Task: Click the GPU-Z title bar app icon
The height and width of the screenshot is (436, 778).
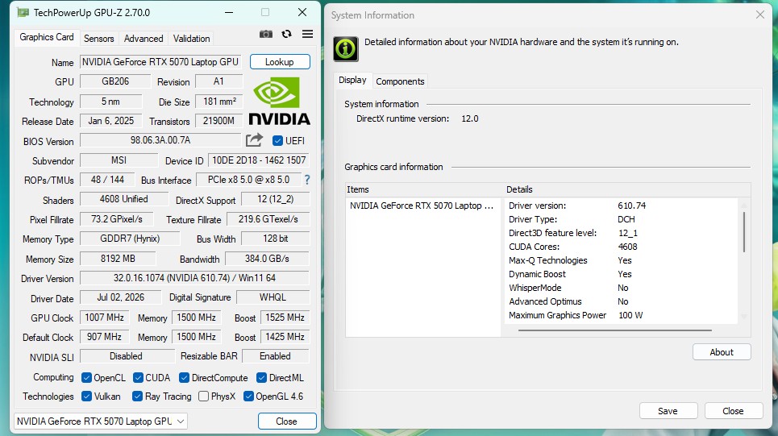Action: pos(23,12)
